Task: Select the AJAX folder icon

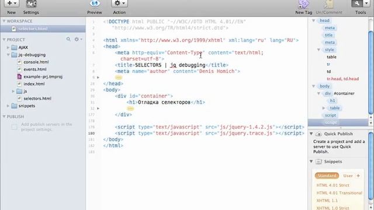Action: (14, 47)
